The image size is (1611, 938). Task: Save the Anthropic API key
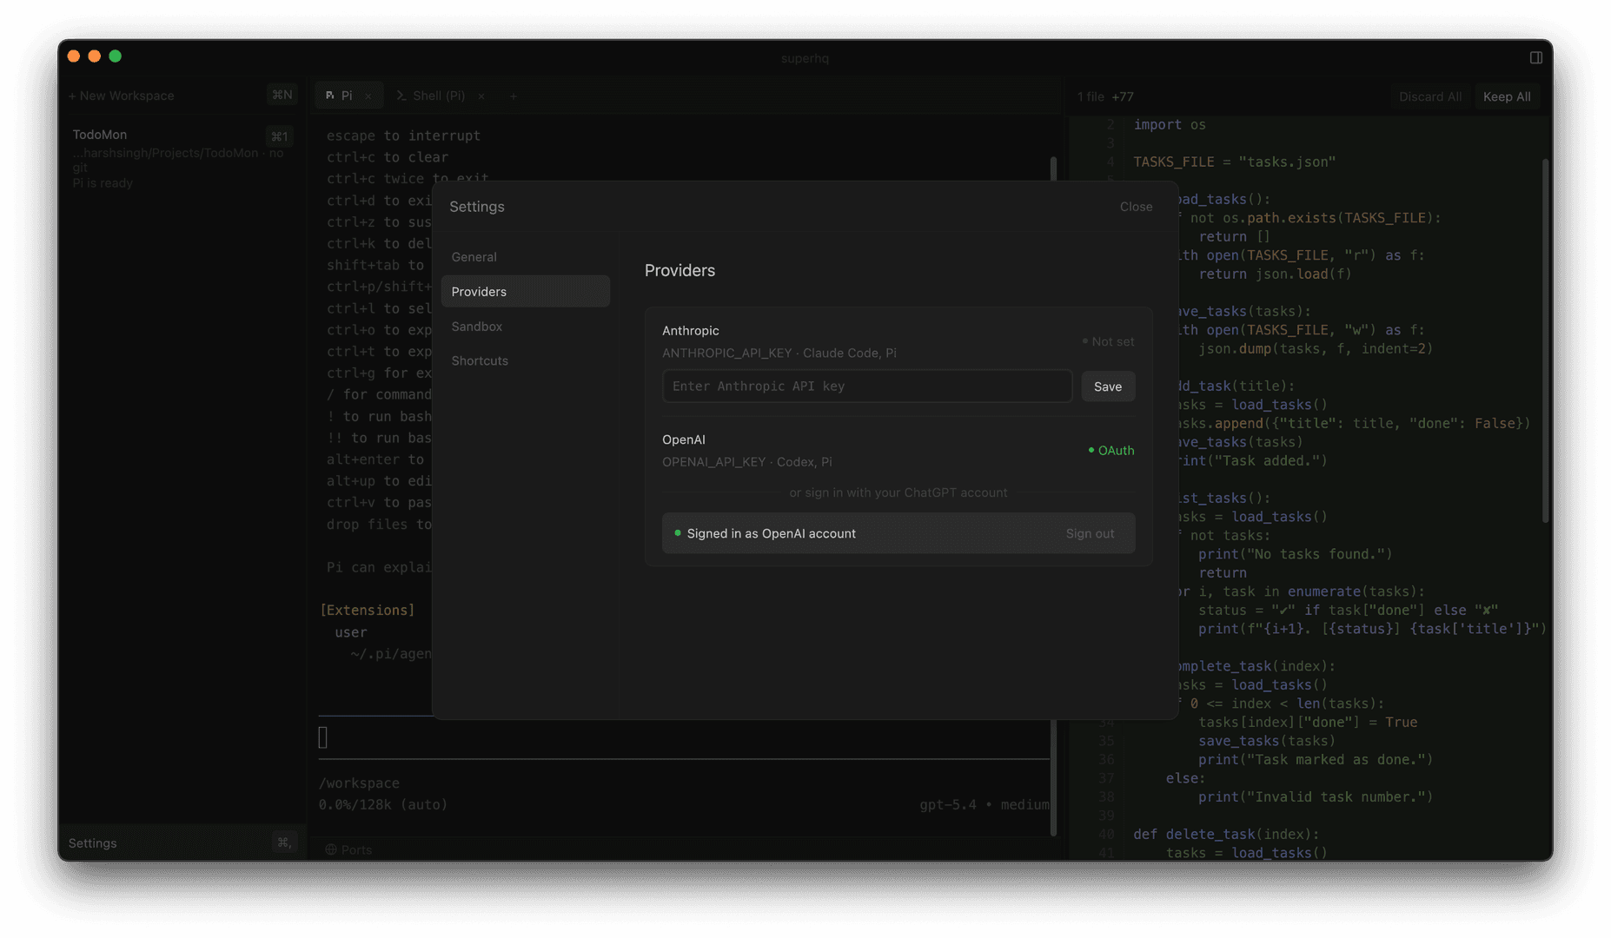pos(1107,386)
